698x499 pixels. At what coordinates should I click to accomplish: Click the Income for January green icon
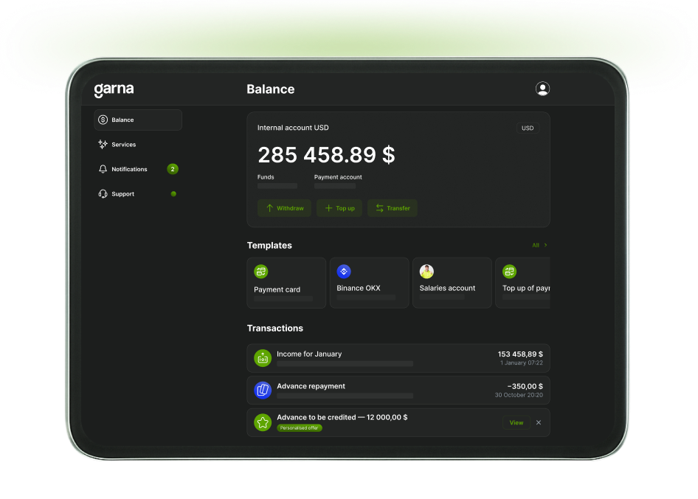[x=263, y=358]
